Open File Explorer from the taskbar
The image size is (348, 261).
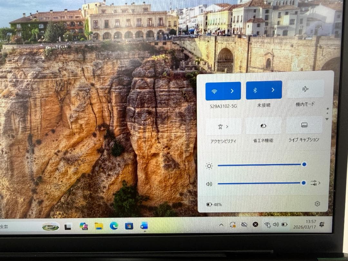99,226
